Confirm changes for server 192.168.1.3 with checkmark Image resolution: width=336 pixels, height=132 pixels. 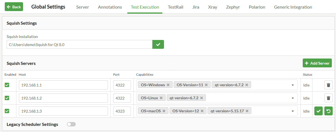[x=318, y=111]
